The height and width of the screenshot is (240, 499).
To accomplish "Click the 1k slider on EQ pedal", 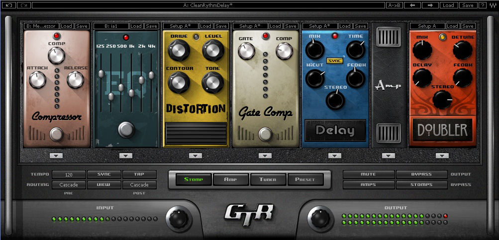I will 131,92.
